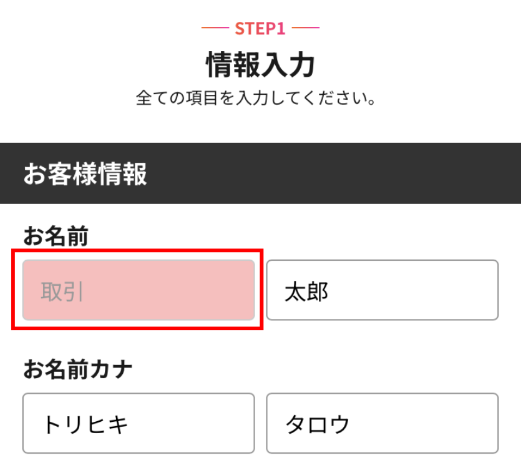Focus the first name field containing 太郎
The image size is (521, 463).
tap(382, 290)
